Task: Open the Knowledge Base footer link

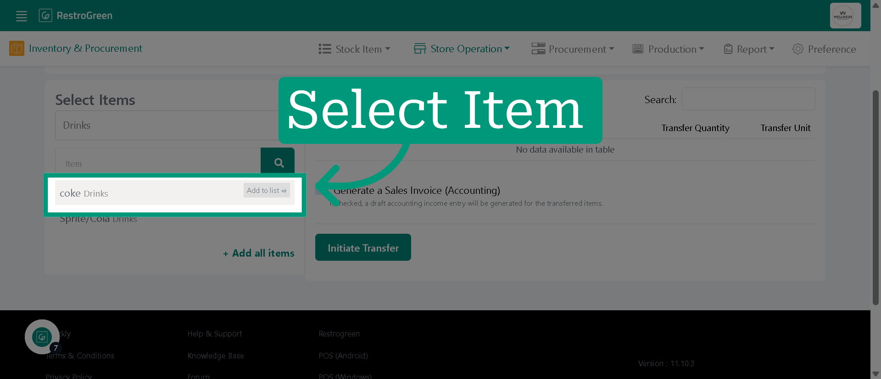Action: (x=216, y=356)
